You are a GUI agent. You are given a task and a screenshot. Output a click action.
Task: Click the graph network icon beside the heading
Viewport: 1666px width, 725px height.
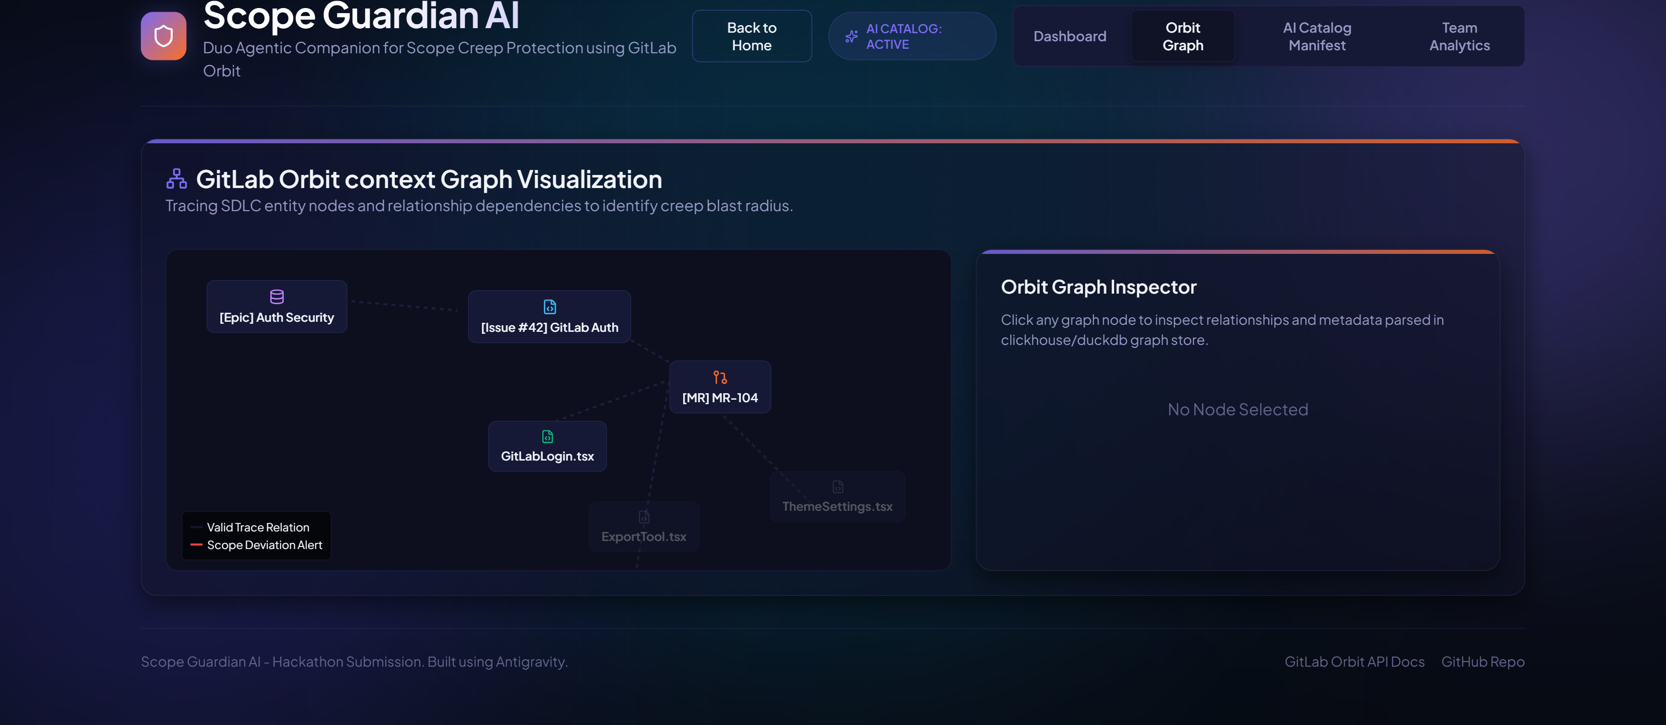point(177,179)
